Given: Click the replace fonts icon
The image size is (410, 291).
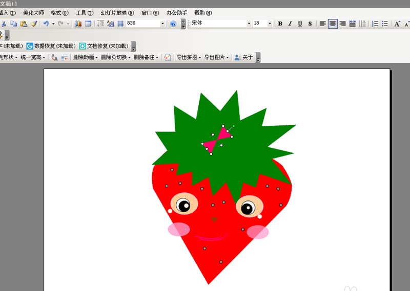Looking at the screenshot, I should click(54, 57).
